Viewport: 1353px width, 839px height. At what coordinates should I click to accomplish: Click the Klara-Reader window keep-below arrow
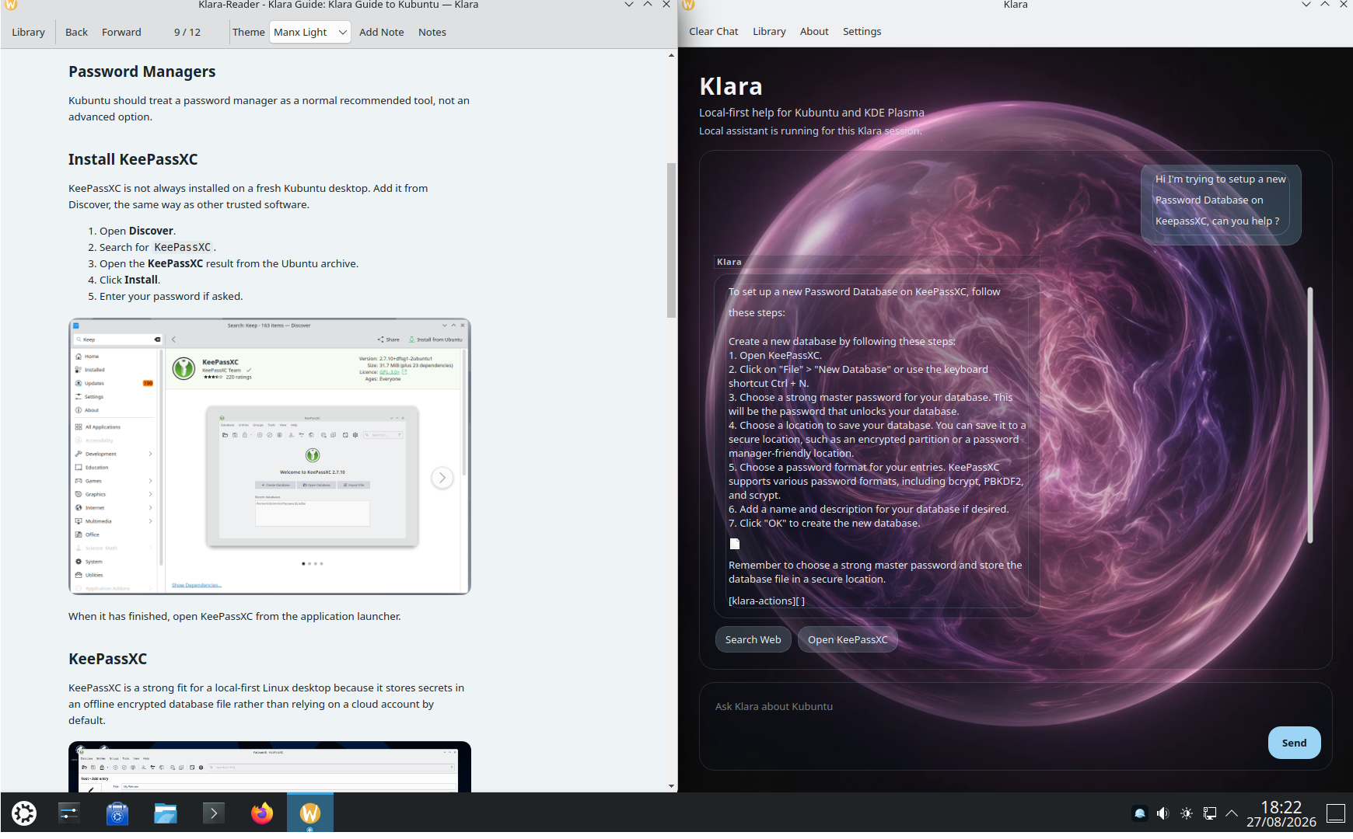[629, 5]
